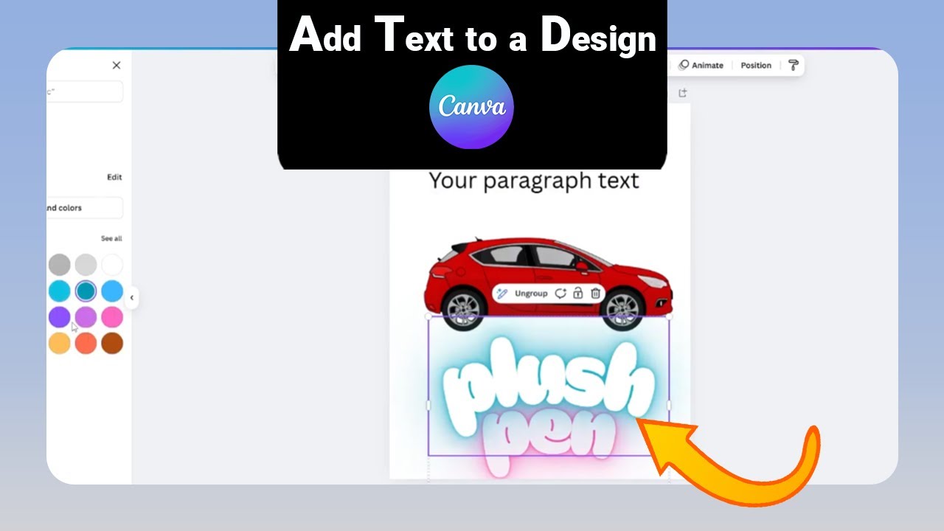
Task: Apply the coral red-orange swatch
Action: [x=86, y=343]
